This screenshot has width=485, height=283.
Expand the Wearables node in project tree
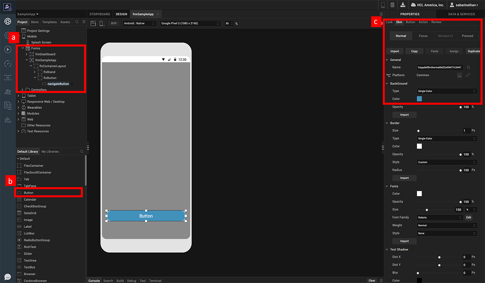pos(18,108)
